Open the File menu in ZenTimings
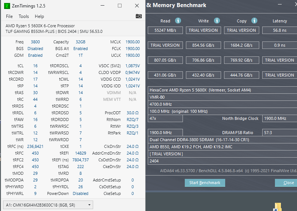 tap(9, 16)
